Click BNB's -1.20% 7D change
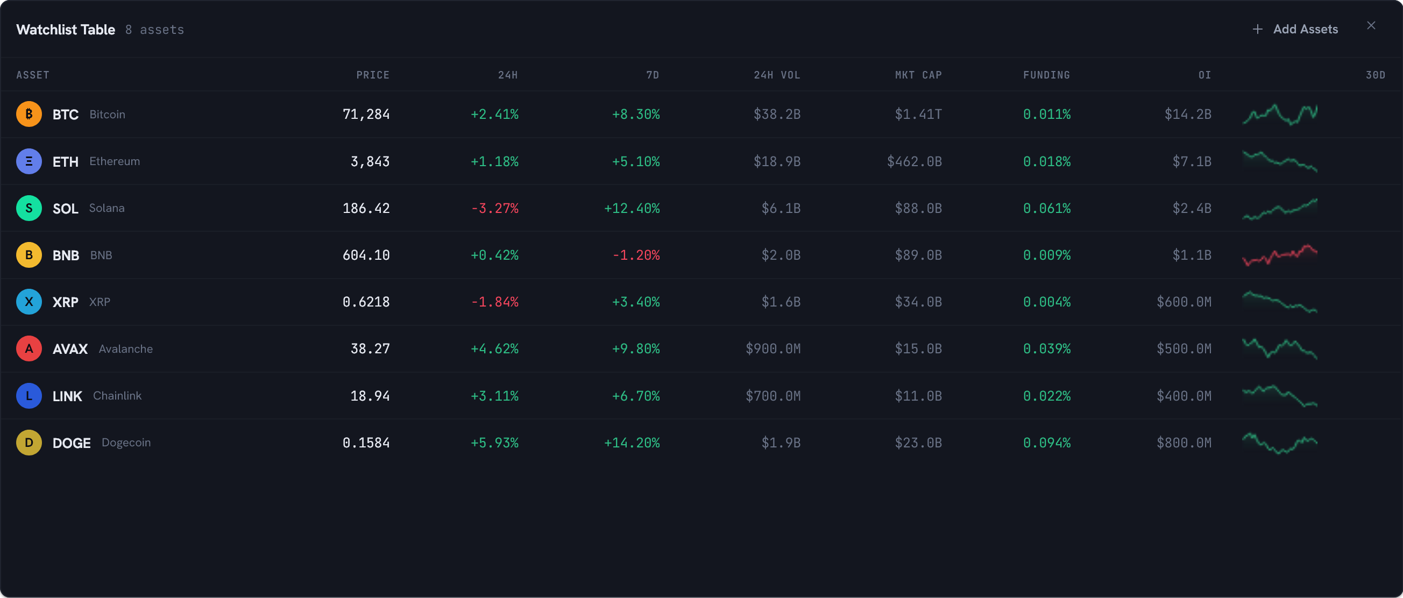 pos(636,255)
